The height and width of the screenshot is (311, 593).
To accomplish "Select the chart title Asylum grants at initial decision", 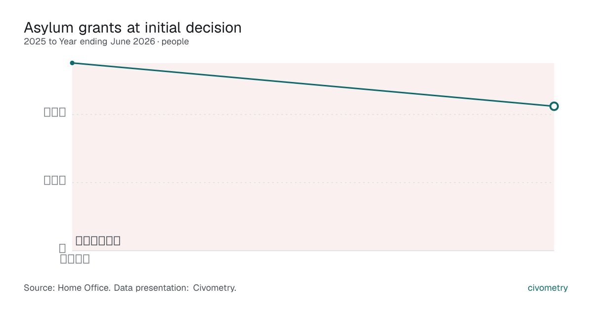I will point(132,28).
